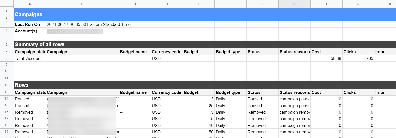Click budget value 25 in row 15

(x=199, y=106)
